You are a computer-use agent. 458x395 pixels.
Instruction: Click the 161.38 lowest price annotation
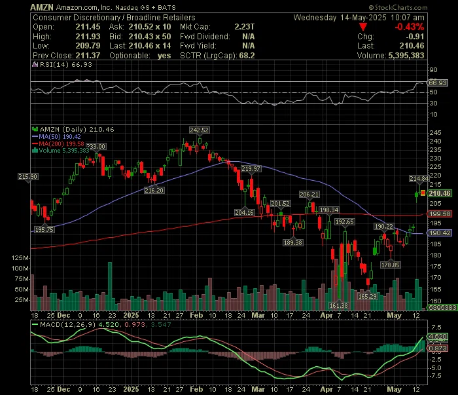[x=339, y=305]
